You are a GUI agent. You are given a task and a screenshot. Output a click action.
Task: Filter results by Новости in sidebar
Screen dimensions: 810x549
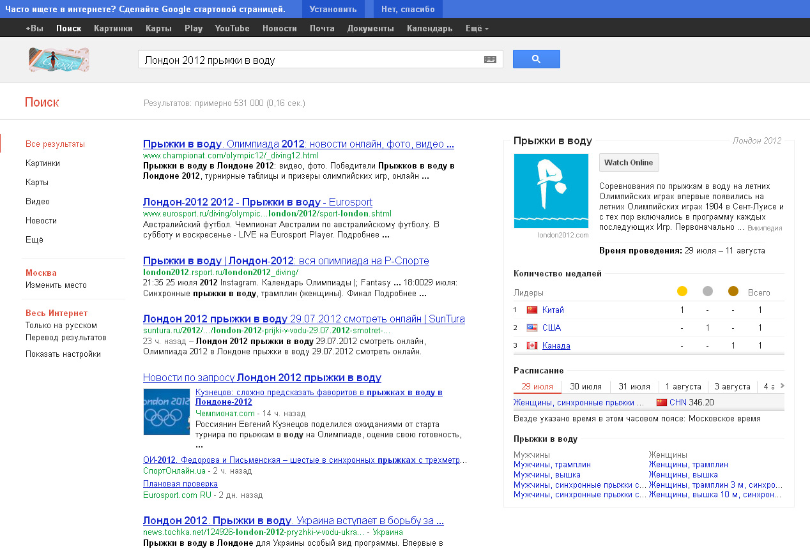tap(41, 221)
